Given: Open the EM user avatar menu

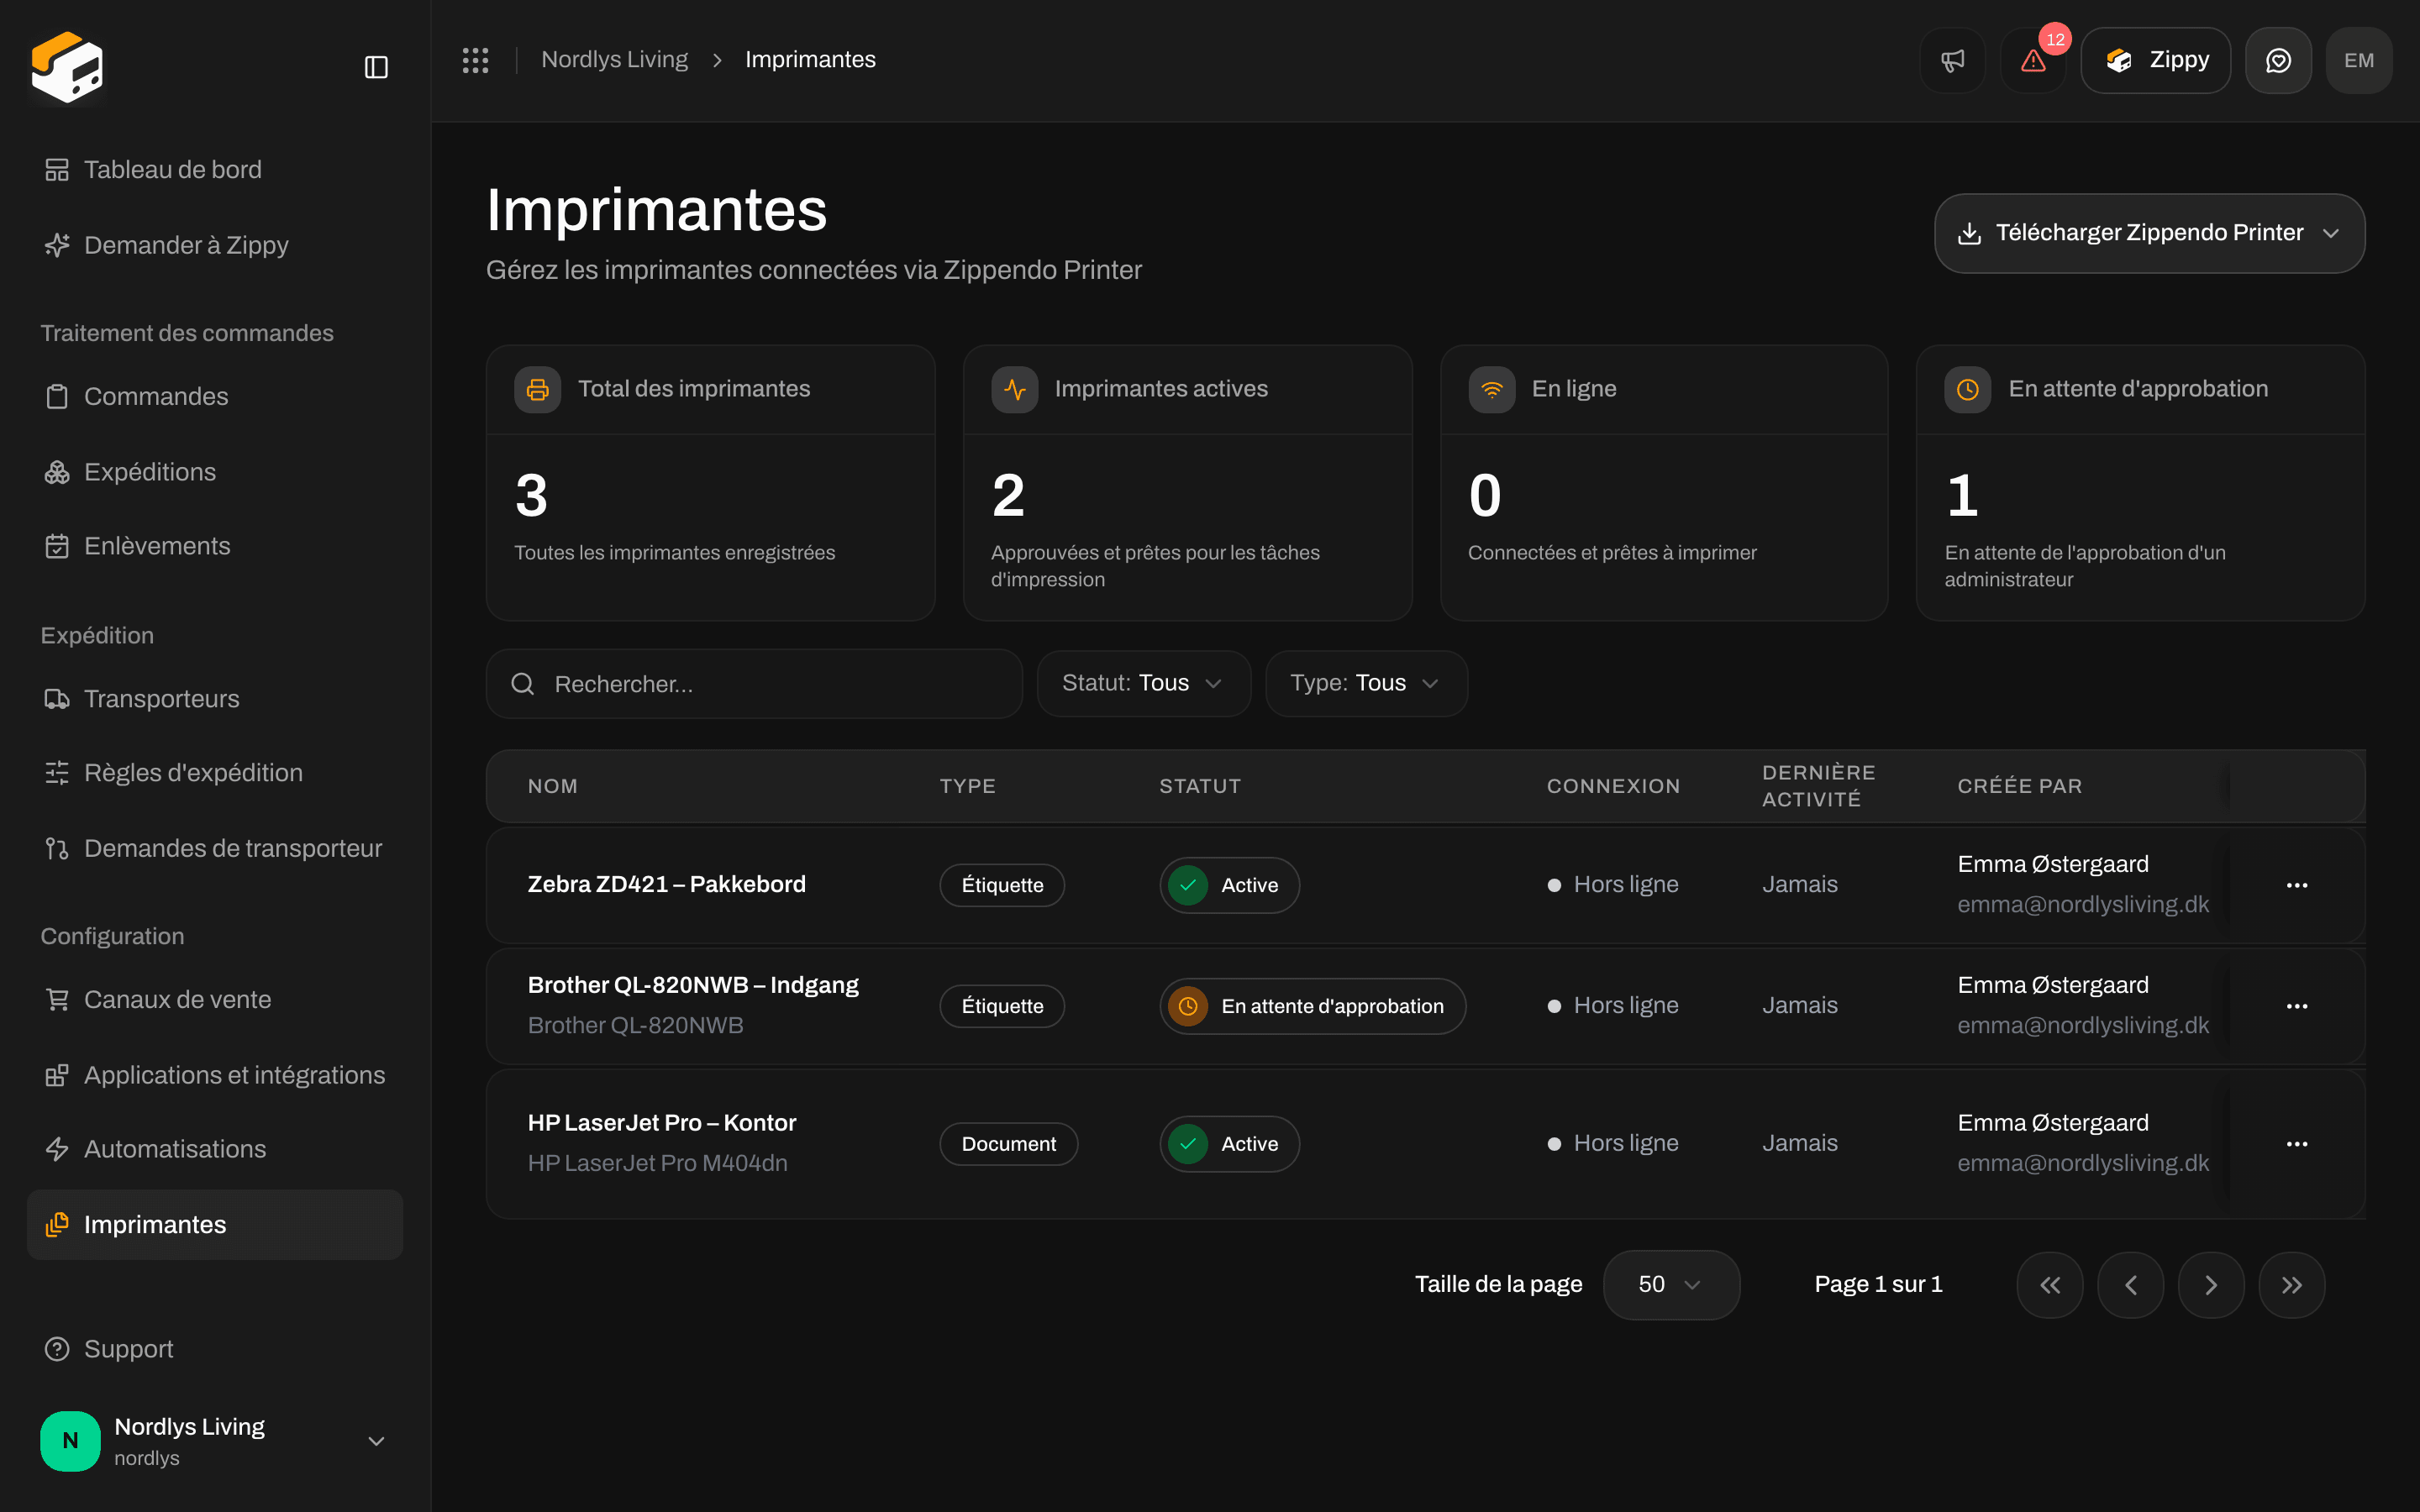Looking at the screenshot, I should pyautogui.click(x=2359, y=60).
